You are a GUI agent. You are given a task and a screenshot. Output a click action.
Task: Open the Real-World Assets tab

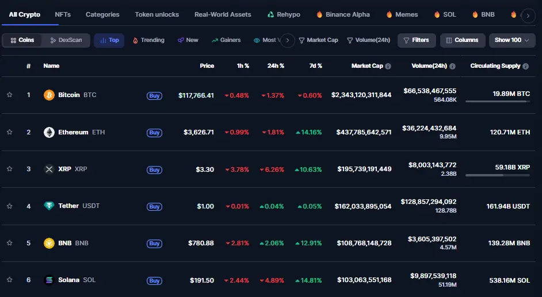(223, 15)
